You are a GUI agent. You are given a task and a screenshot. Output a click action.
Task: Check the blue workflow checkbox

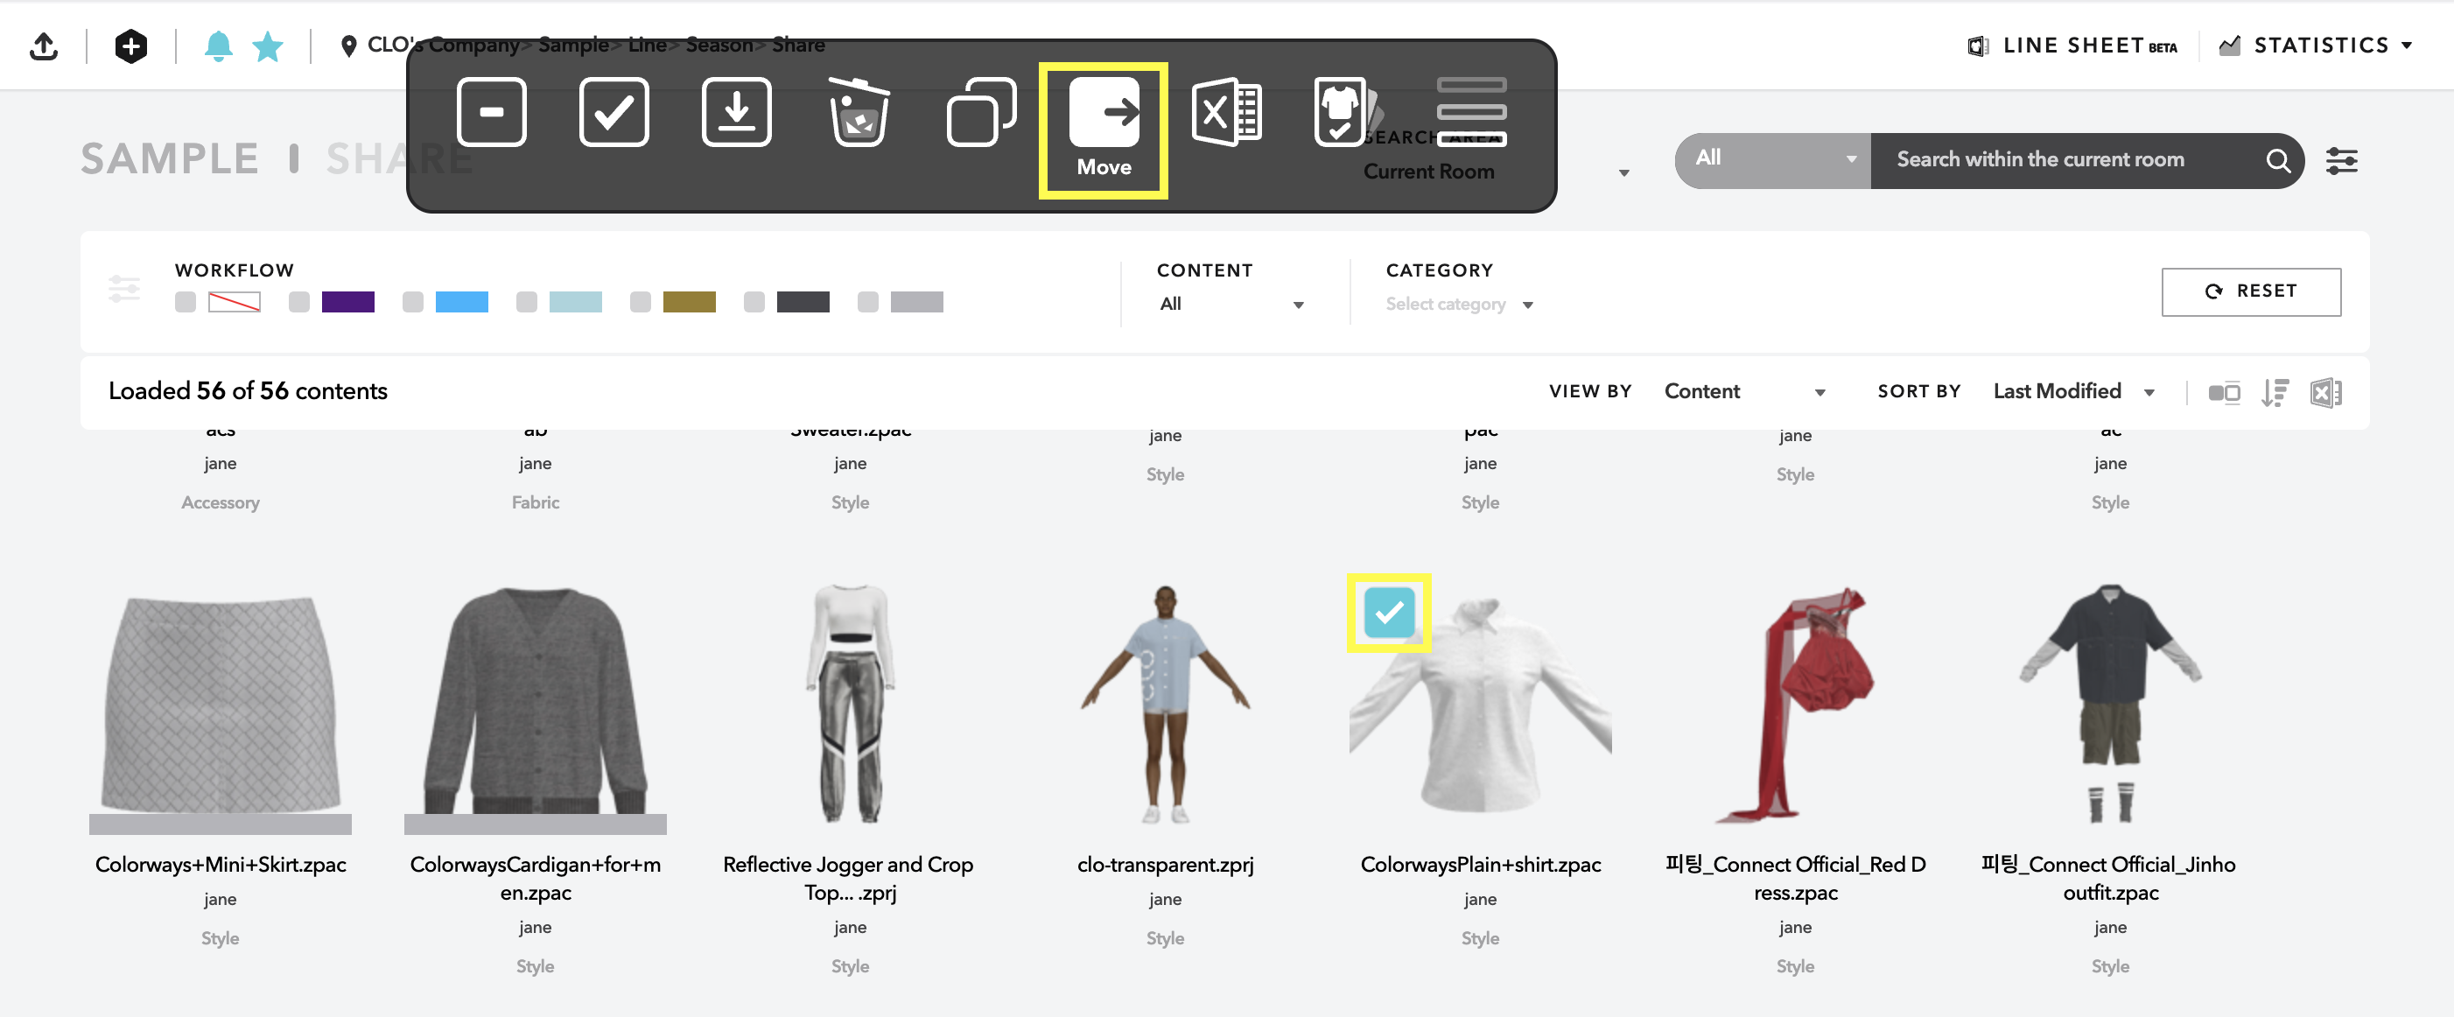(412, 302)
